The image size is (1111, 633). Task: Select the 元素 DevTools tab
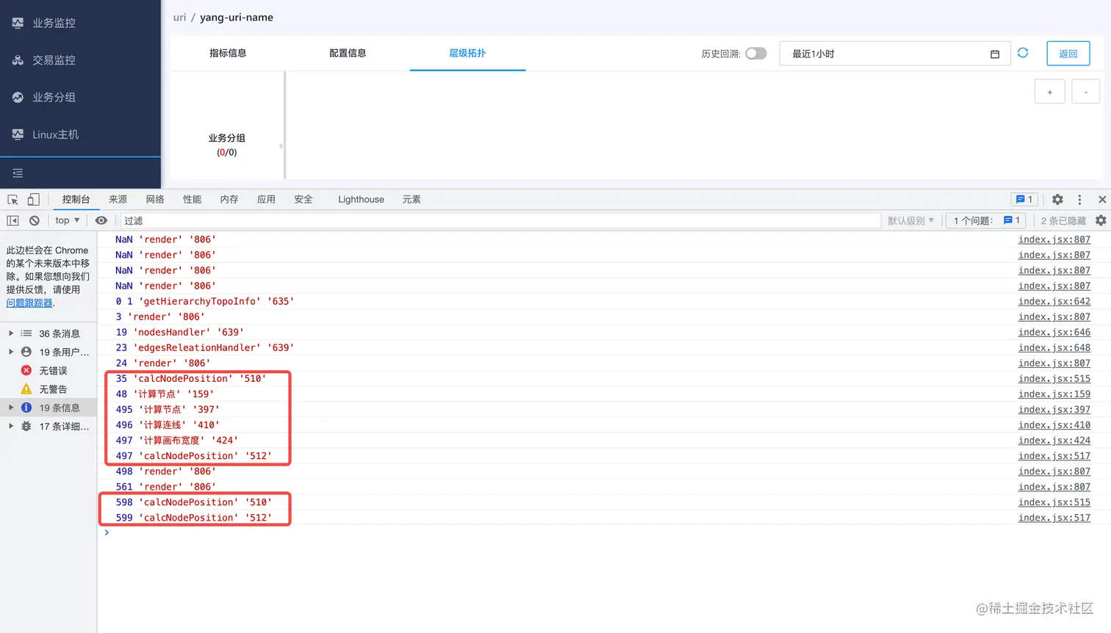point(411,200)
